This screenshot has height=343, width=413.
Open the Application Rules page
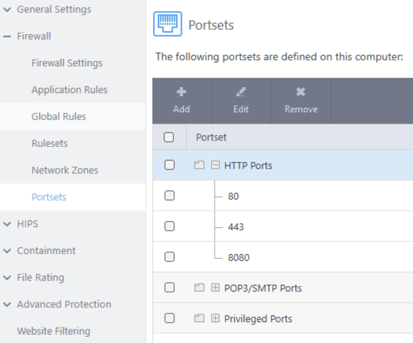pyautogui.click(x=69, y=89)
